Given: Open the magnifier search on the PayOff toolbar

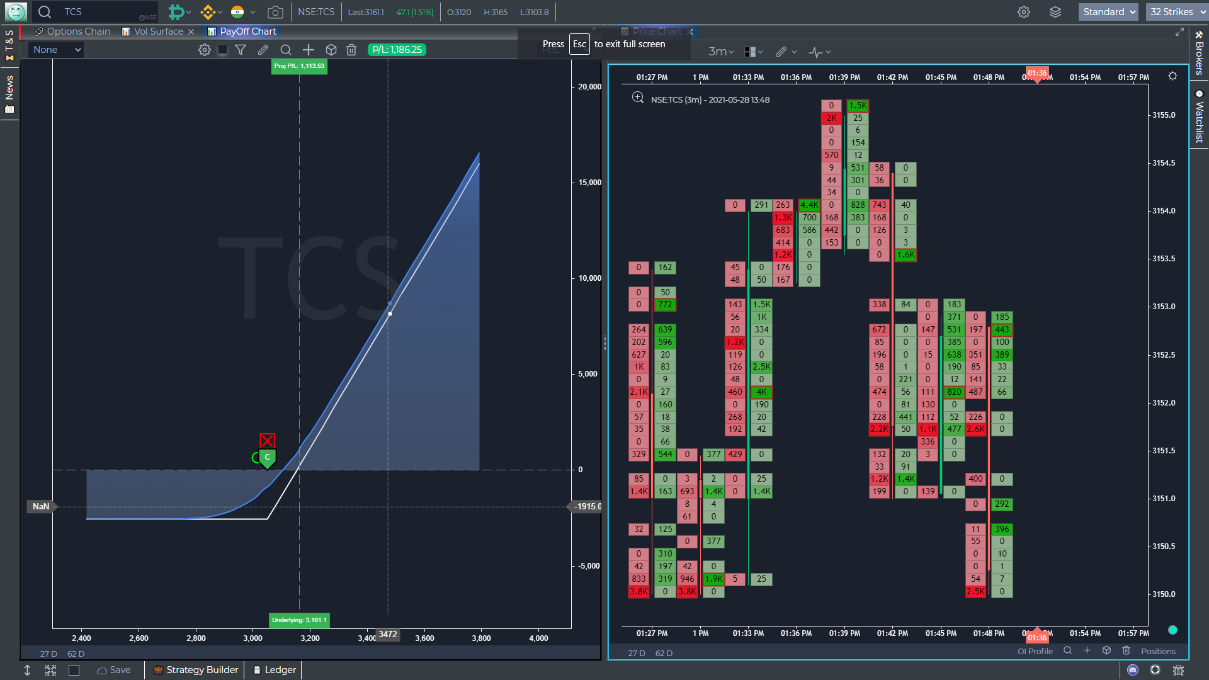Looking at the screenshot, I should (287, 50).
